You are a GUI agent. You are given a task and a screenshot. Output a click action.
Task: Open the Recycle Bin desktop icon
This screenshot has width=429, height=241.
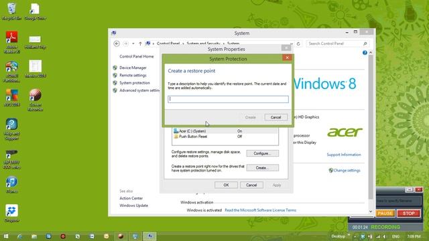[11, 11]
